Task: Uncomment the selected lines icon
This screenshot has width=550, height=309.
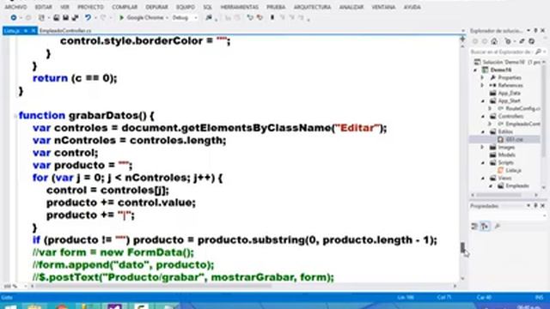Action: coord(260,17)
